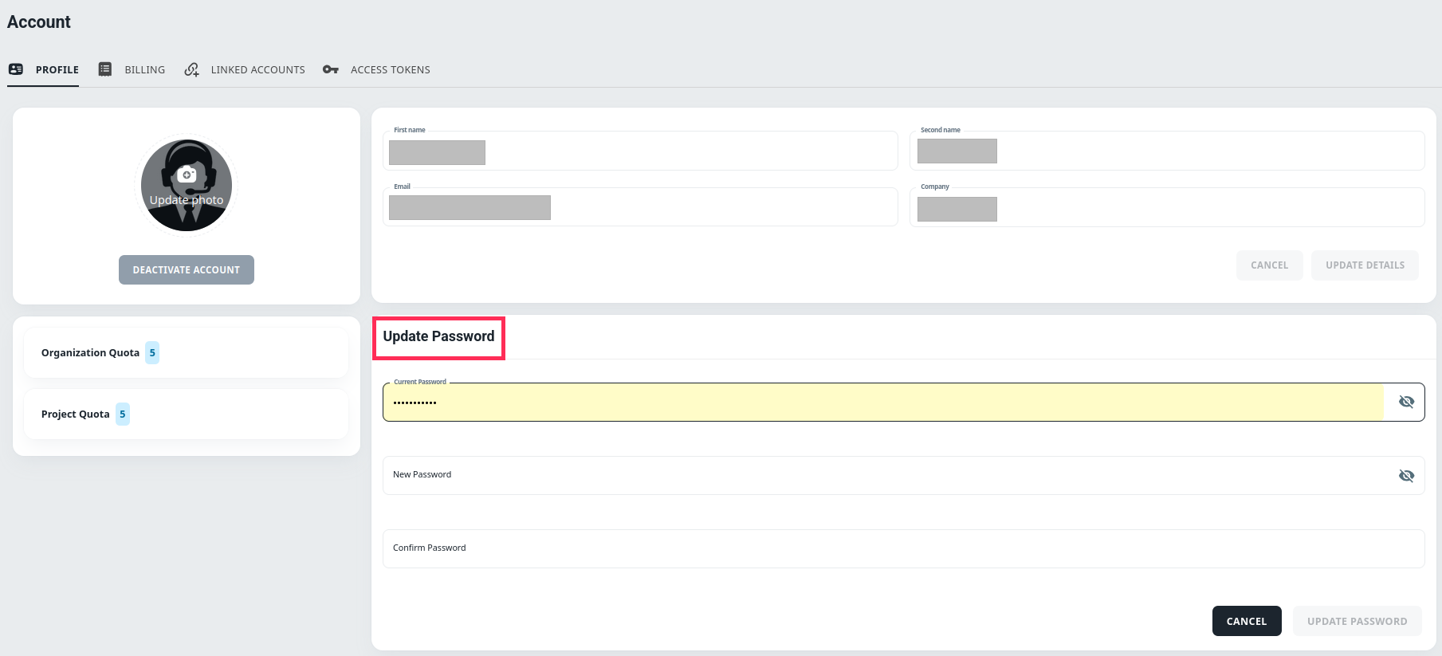Click the Profile tab card icon
This screenshot has width=1442, height=656.
pyautogui.click(x=16, y=69)
